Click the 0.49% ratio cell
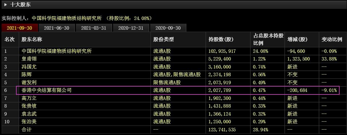This screenshot has height=135, width=347. click(x=260, y=83)
